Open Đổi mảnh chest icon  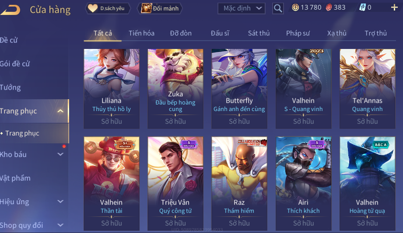tap(146, 8)
